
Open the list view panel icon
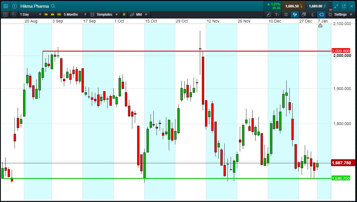click(x=5, y=14)
